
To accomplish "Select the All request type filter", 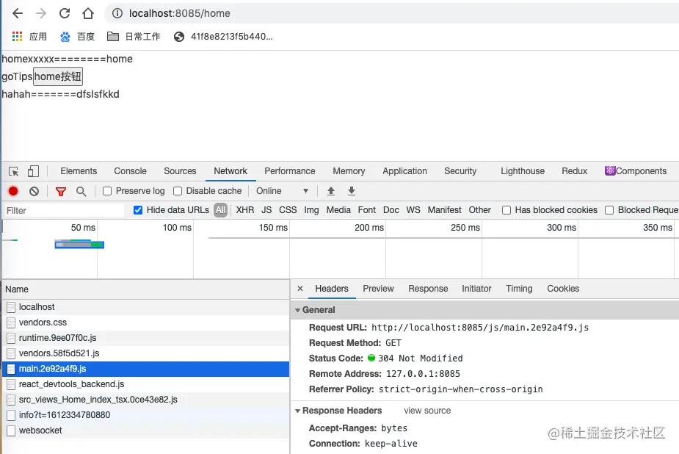I will (x=220, y=210).
